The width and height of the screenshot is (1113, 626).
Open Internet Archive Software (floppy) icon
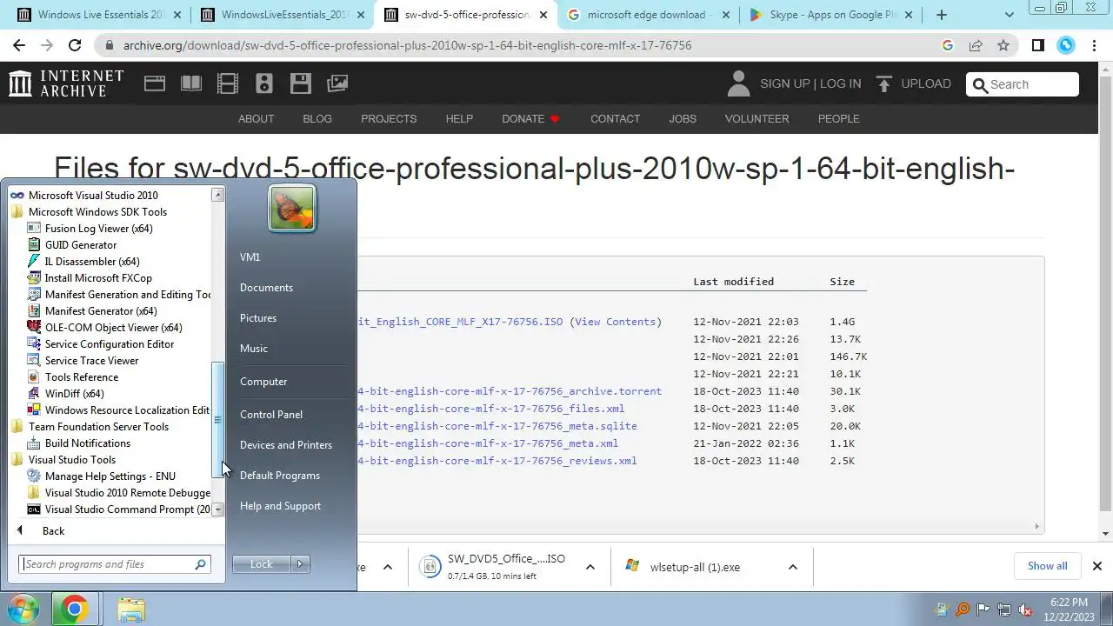[x=301, y=83]
